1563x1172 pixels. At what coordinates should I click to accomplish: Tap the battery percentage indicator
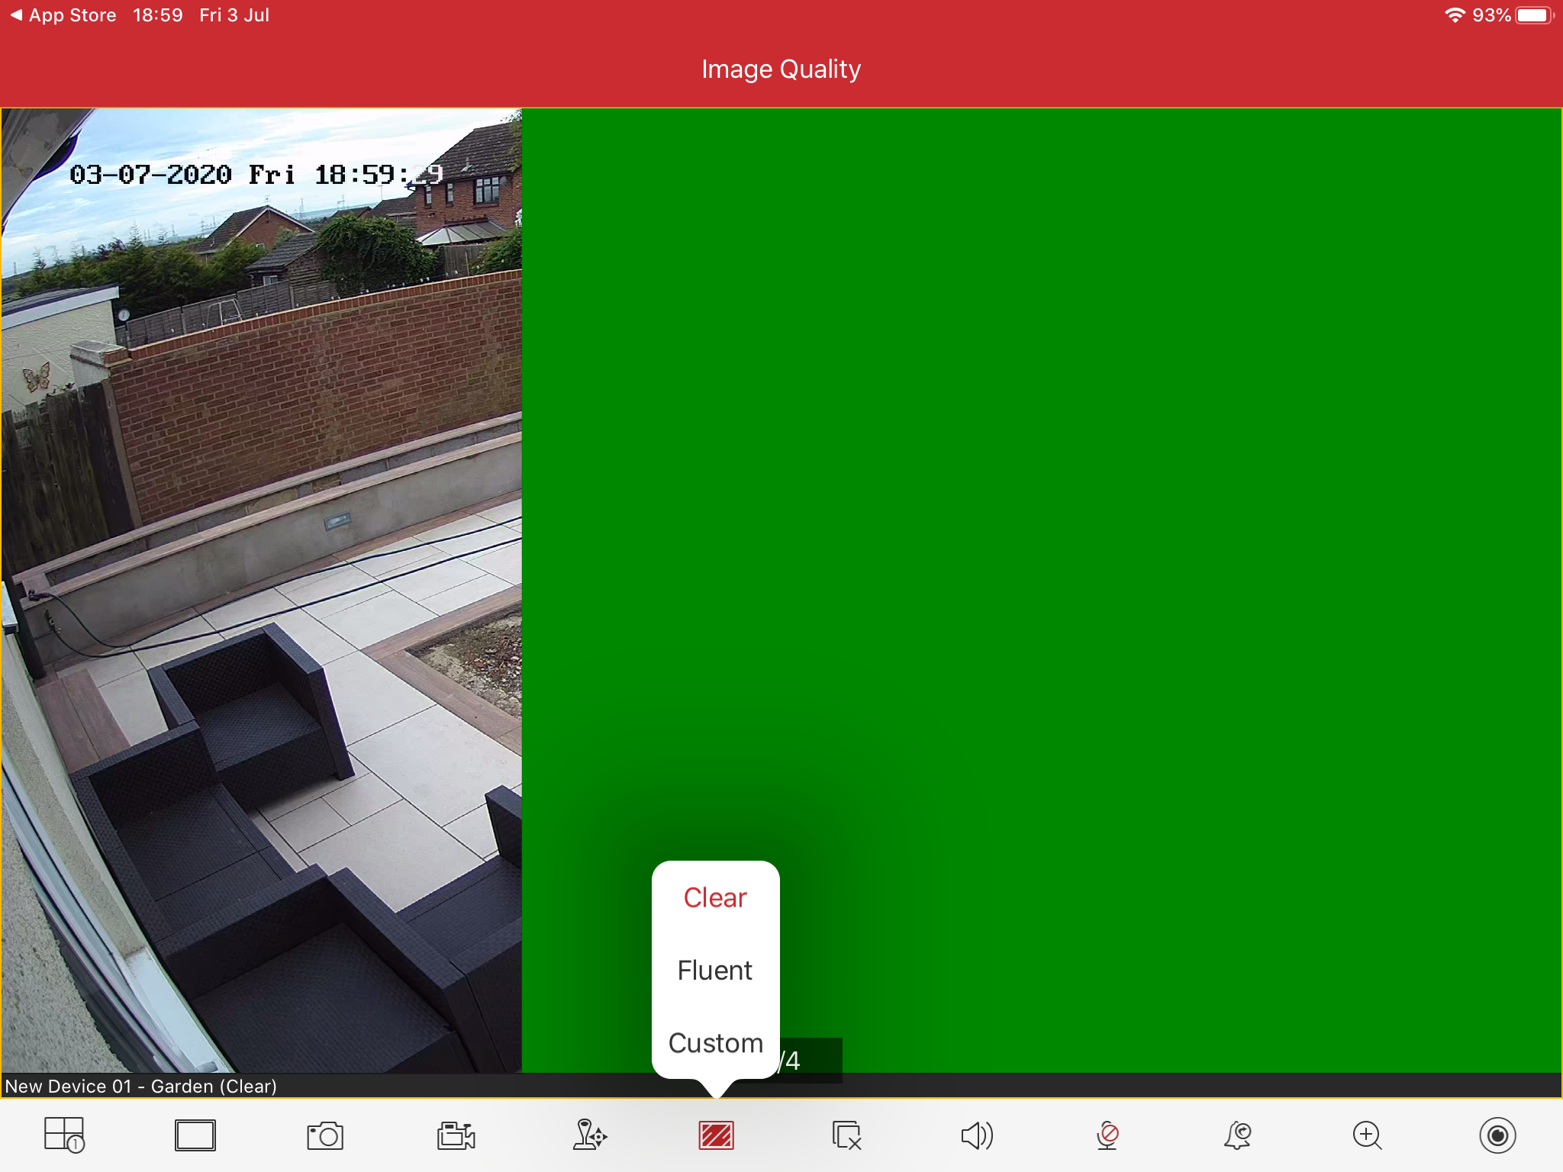1491,15
